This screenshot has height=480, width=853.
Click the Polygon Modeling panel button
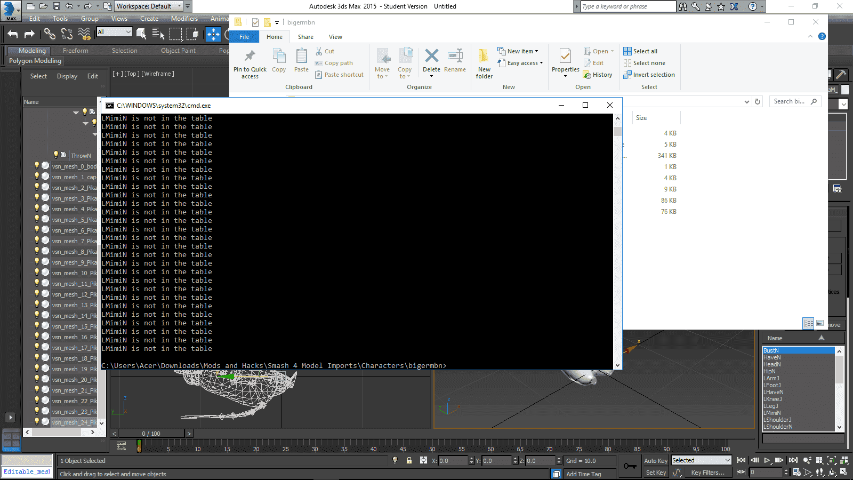35,61
